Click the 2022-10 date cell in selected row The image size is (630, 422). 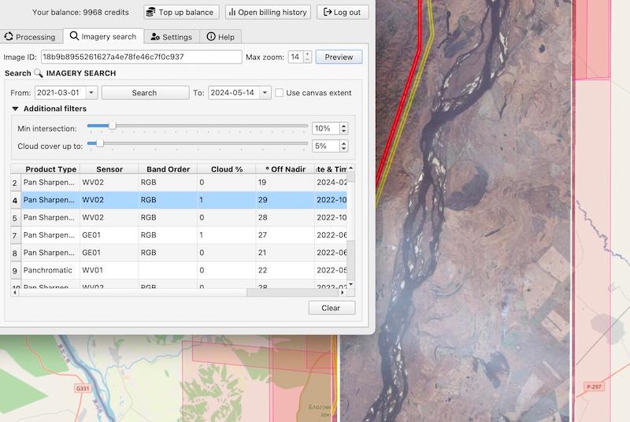pos(331,200)
